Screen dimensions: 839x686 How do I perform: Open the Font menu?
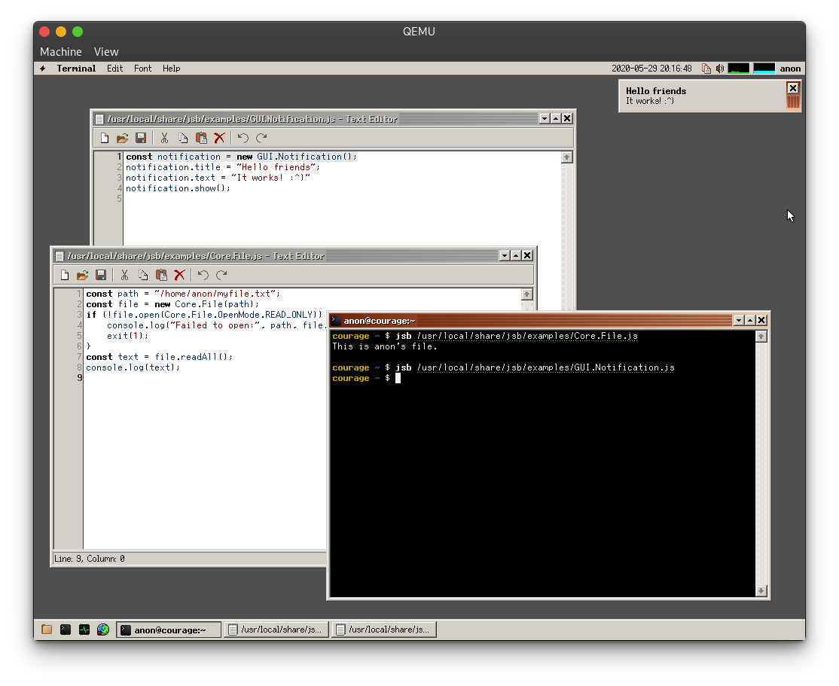(142, 69)
